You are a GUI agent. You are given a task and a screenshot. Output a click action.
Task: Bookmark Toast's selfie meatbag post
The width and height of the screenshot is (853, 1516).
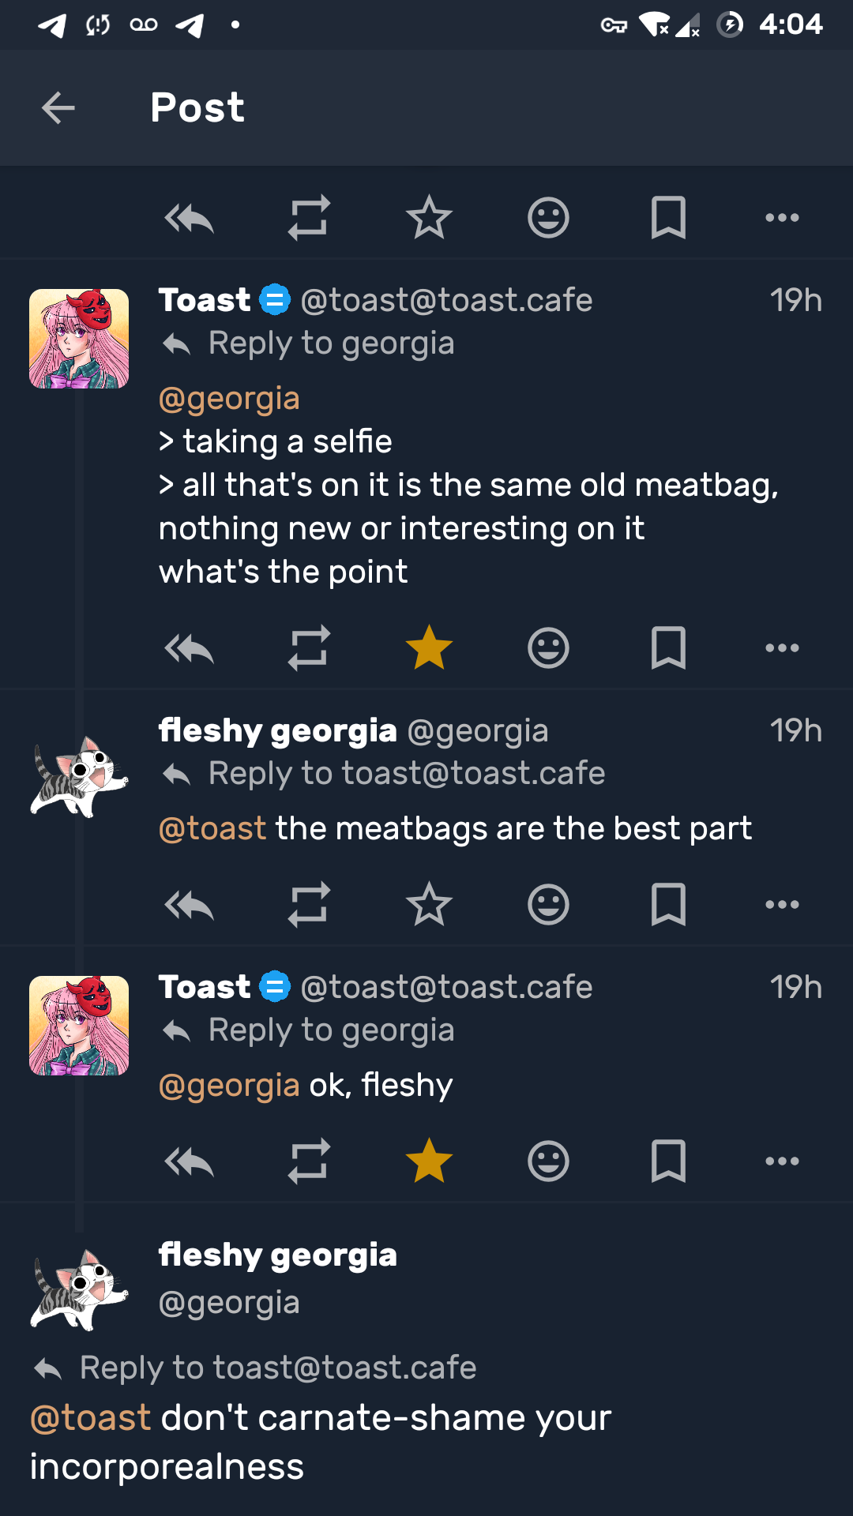(x=668, y=648)
